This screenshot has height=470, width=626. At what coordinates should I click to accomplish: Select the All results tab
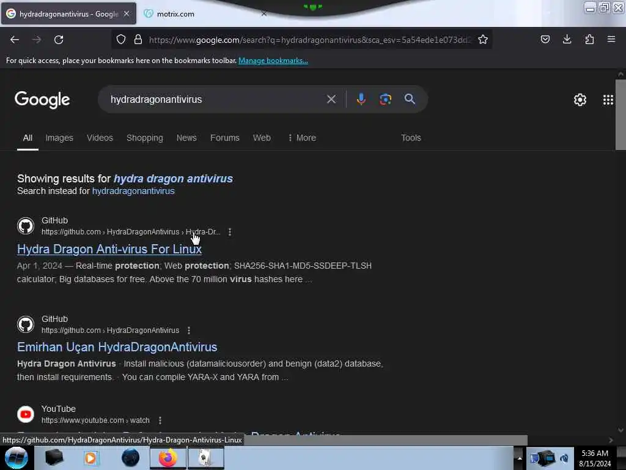(x=28, y=138)
